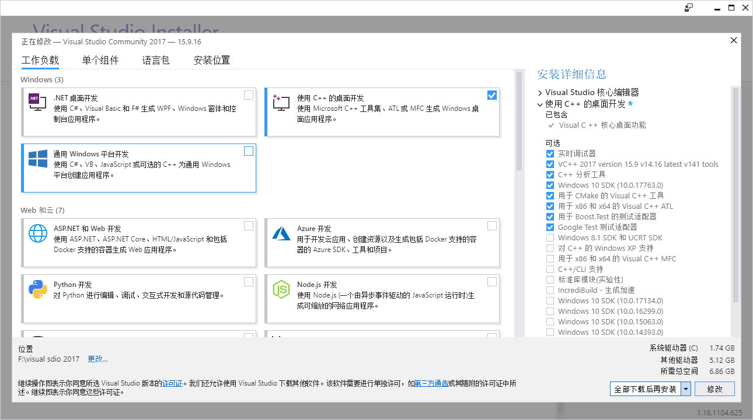753x420 pixels.
Task: Click 其他驱动器 5.12 GB entry
Action: (698, 360)
